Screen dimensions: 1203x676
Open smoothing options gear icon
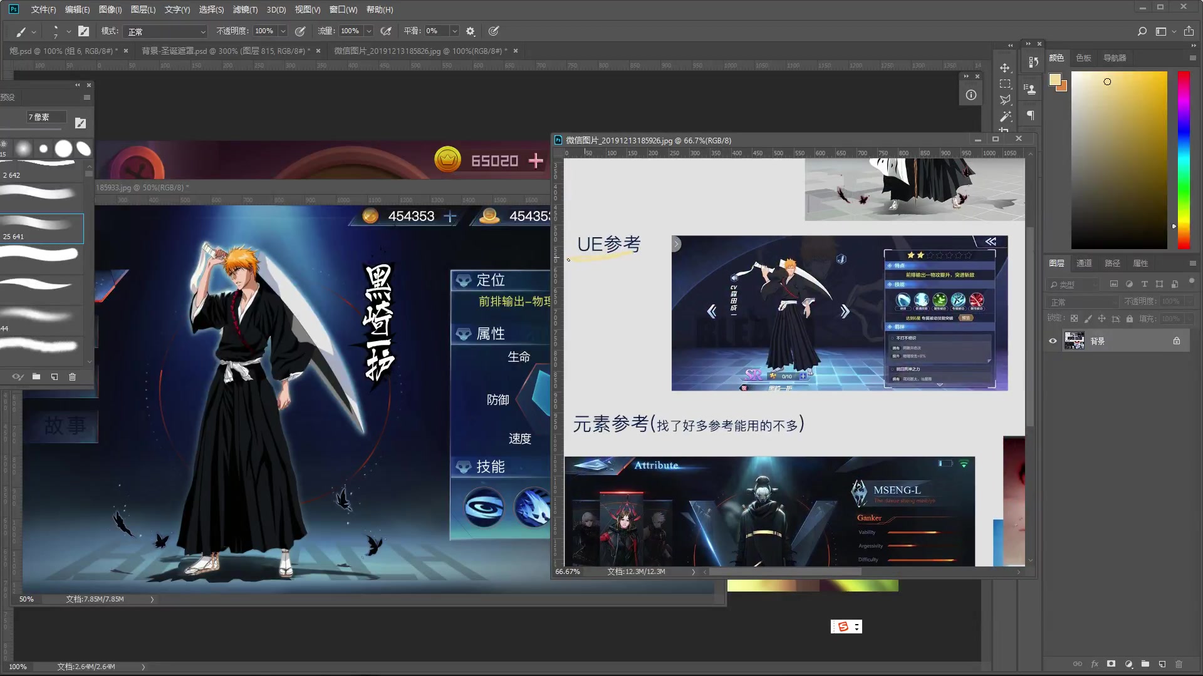(471, 31)
